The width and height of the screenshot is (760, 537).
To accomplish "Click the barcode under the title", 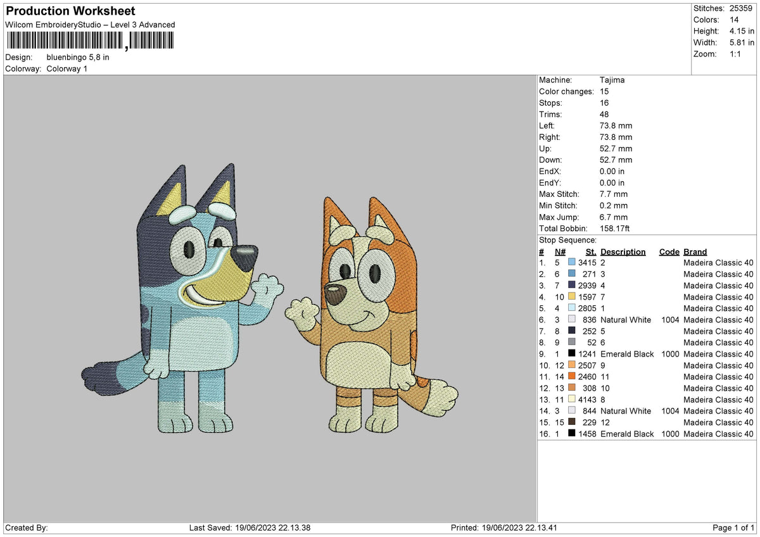I will [x=89, y=41].
